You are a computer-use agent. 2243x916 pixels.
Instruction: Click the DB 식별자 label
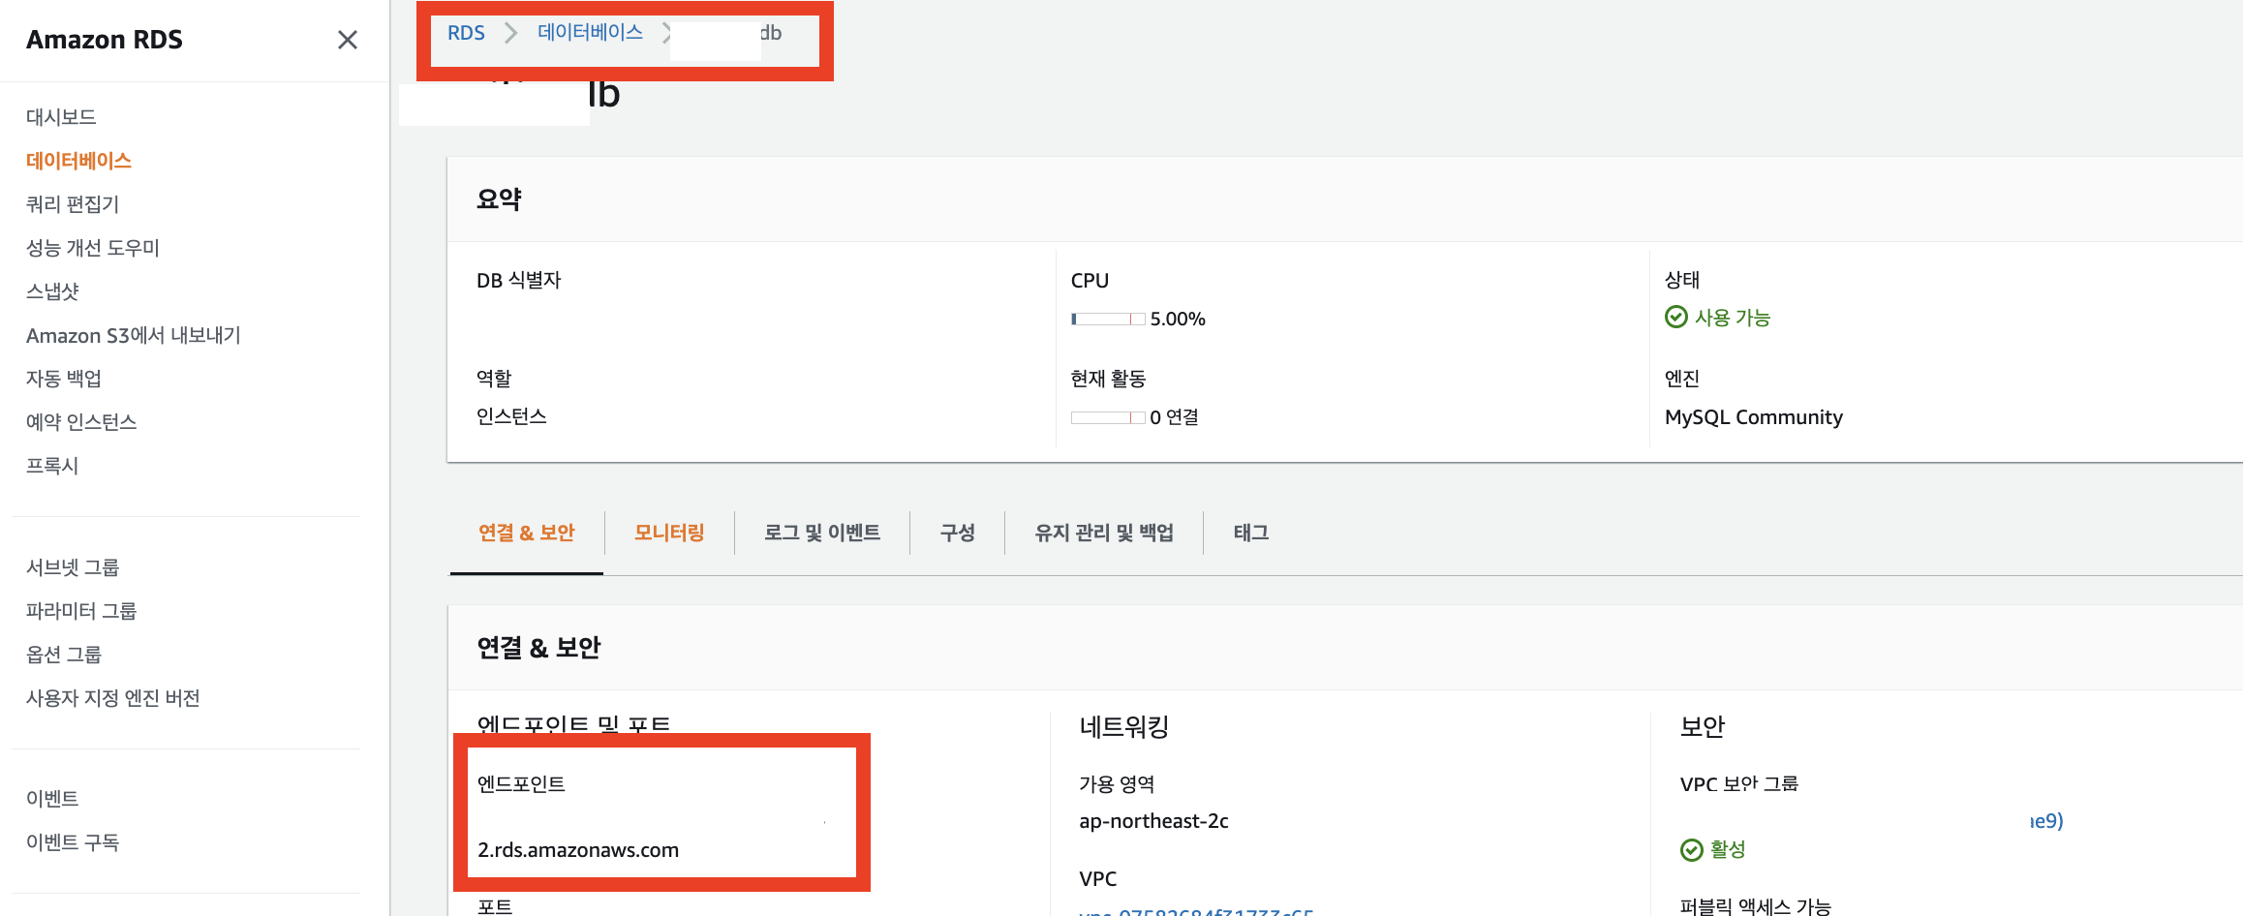pyautogui.click(x=519, y=280)
